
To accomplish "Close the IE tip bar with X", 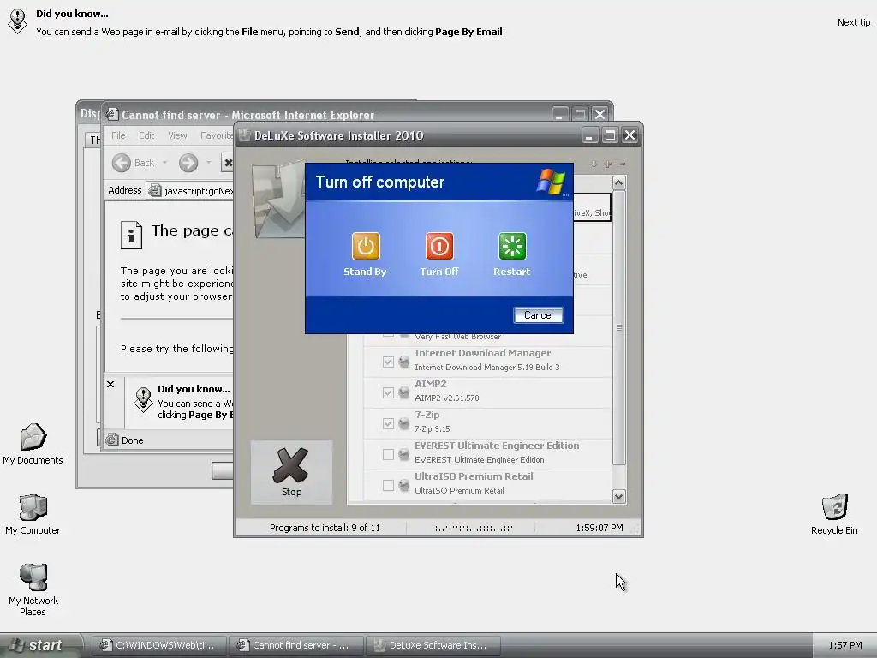I will point(110,385).
